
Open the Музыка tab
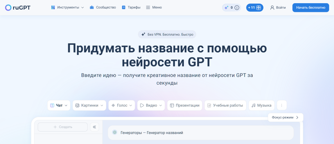pos(262,105)
